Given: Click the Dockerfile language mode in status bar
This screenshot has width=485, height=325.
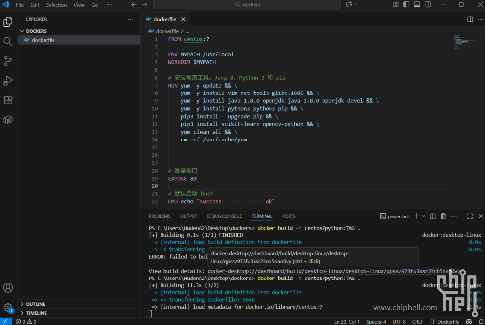Looking at the screenshot, I should click(x=444, y=322).
